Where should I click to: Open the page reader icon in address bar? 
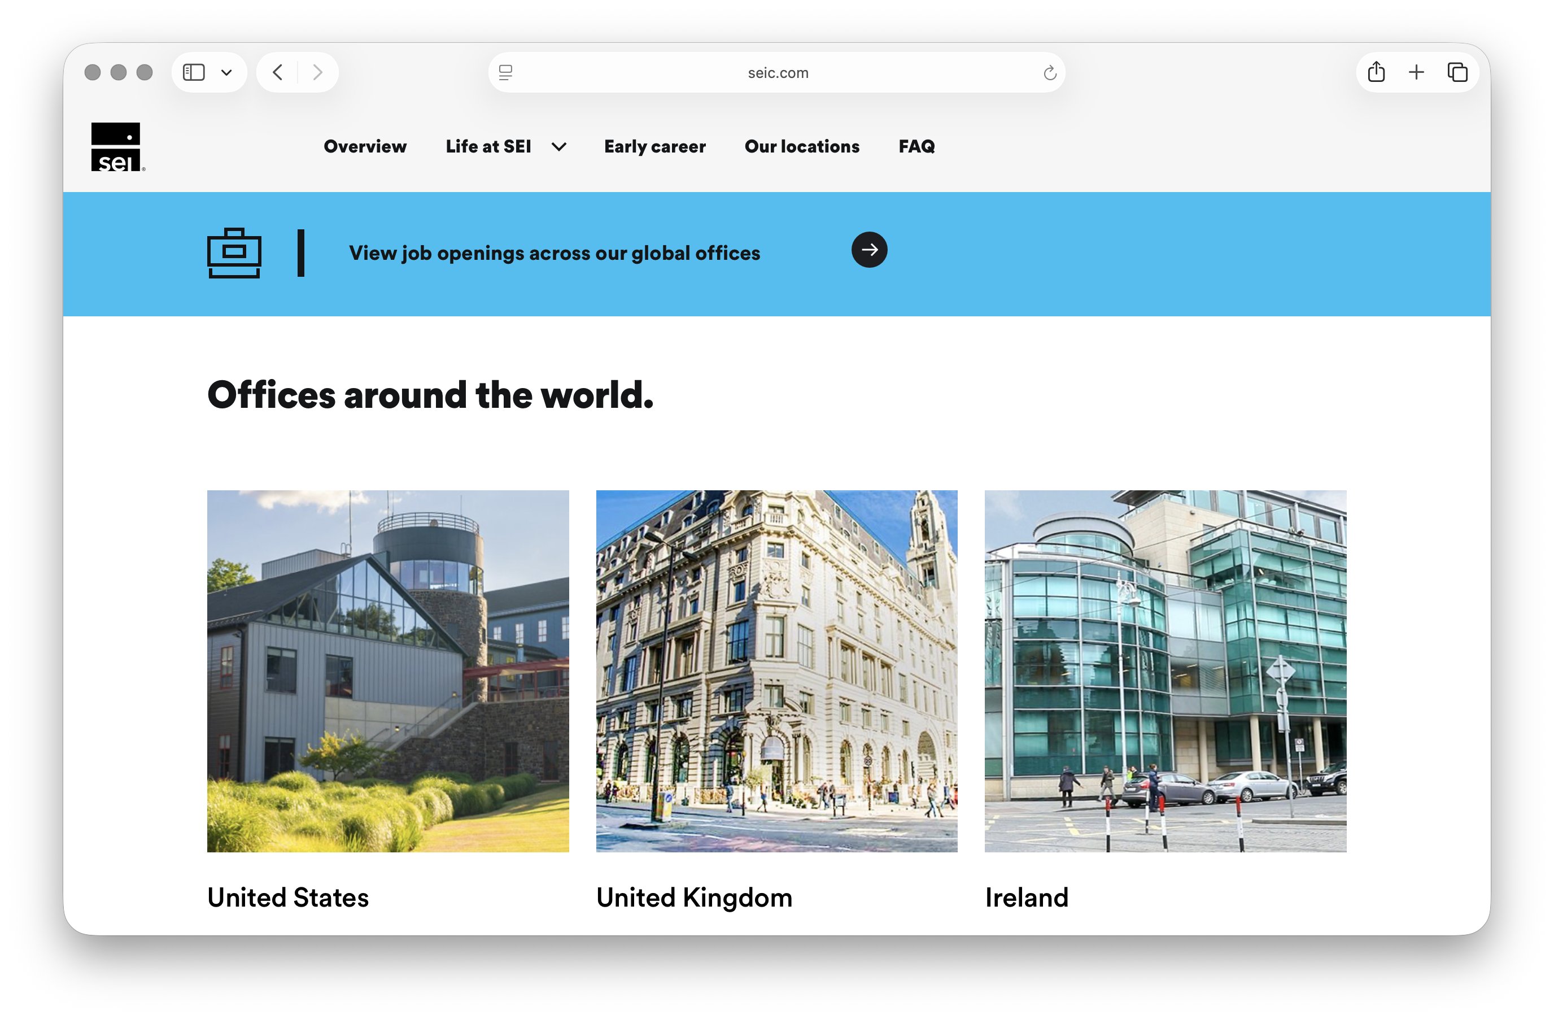tap(505, 72)
